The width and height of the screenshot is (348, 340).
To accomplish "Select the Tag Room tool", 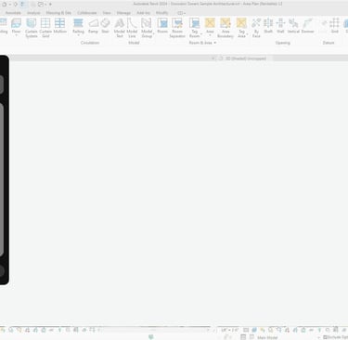I will 194,28.
